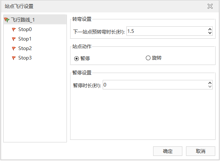
Task: Click the 暂停时长(秒) input field
Action: click(x=154, y=85)
